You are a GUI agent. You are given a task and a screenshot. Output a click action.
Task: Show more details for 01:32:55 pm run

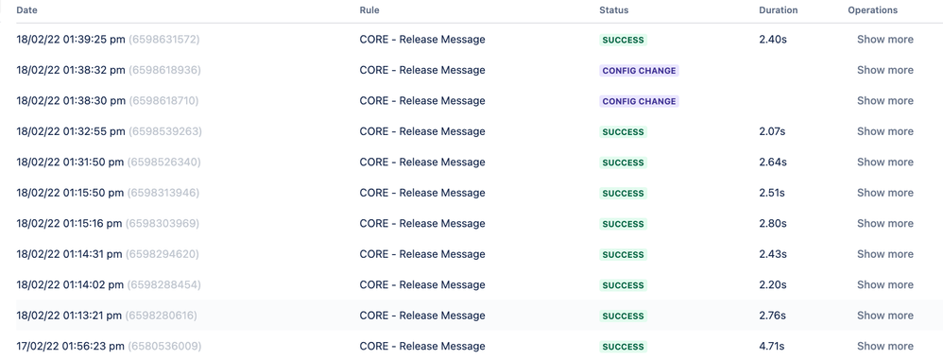(884, 131)
